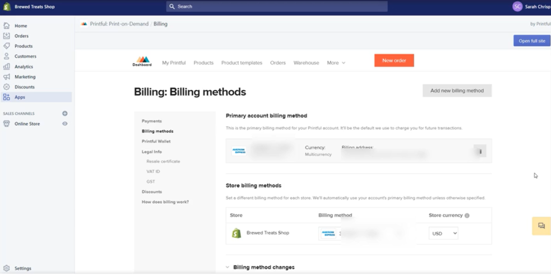Click the Settings gear icon

point(6,268)
